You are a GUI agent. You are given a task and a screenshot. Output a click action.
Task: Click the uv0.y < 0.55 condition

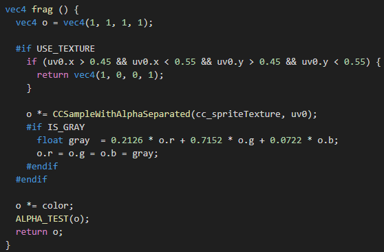point(334,62)
